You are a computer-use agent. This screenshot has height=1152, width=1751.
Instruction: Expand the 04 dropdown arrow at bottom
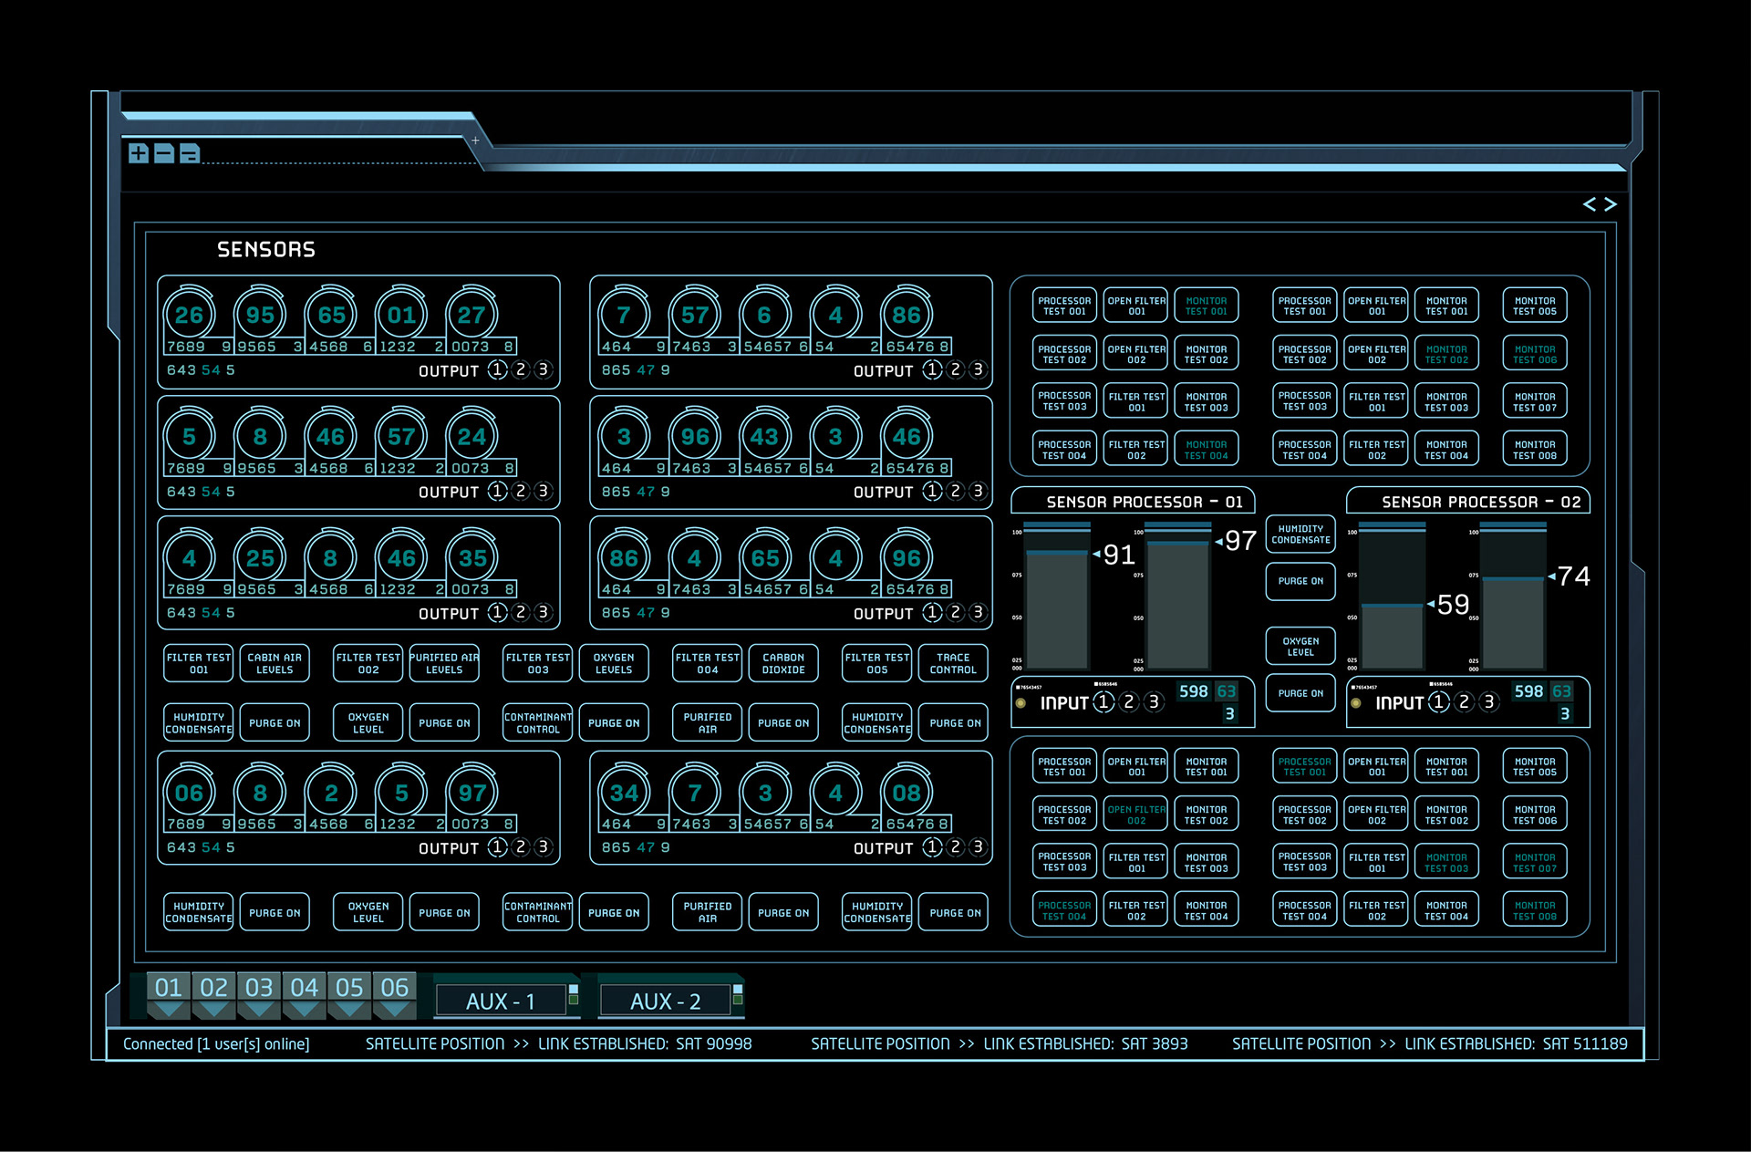click(304, 1010)
